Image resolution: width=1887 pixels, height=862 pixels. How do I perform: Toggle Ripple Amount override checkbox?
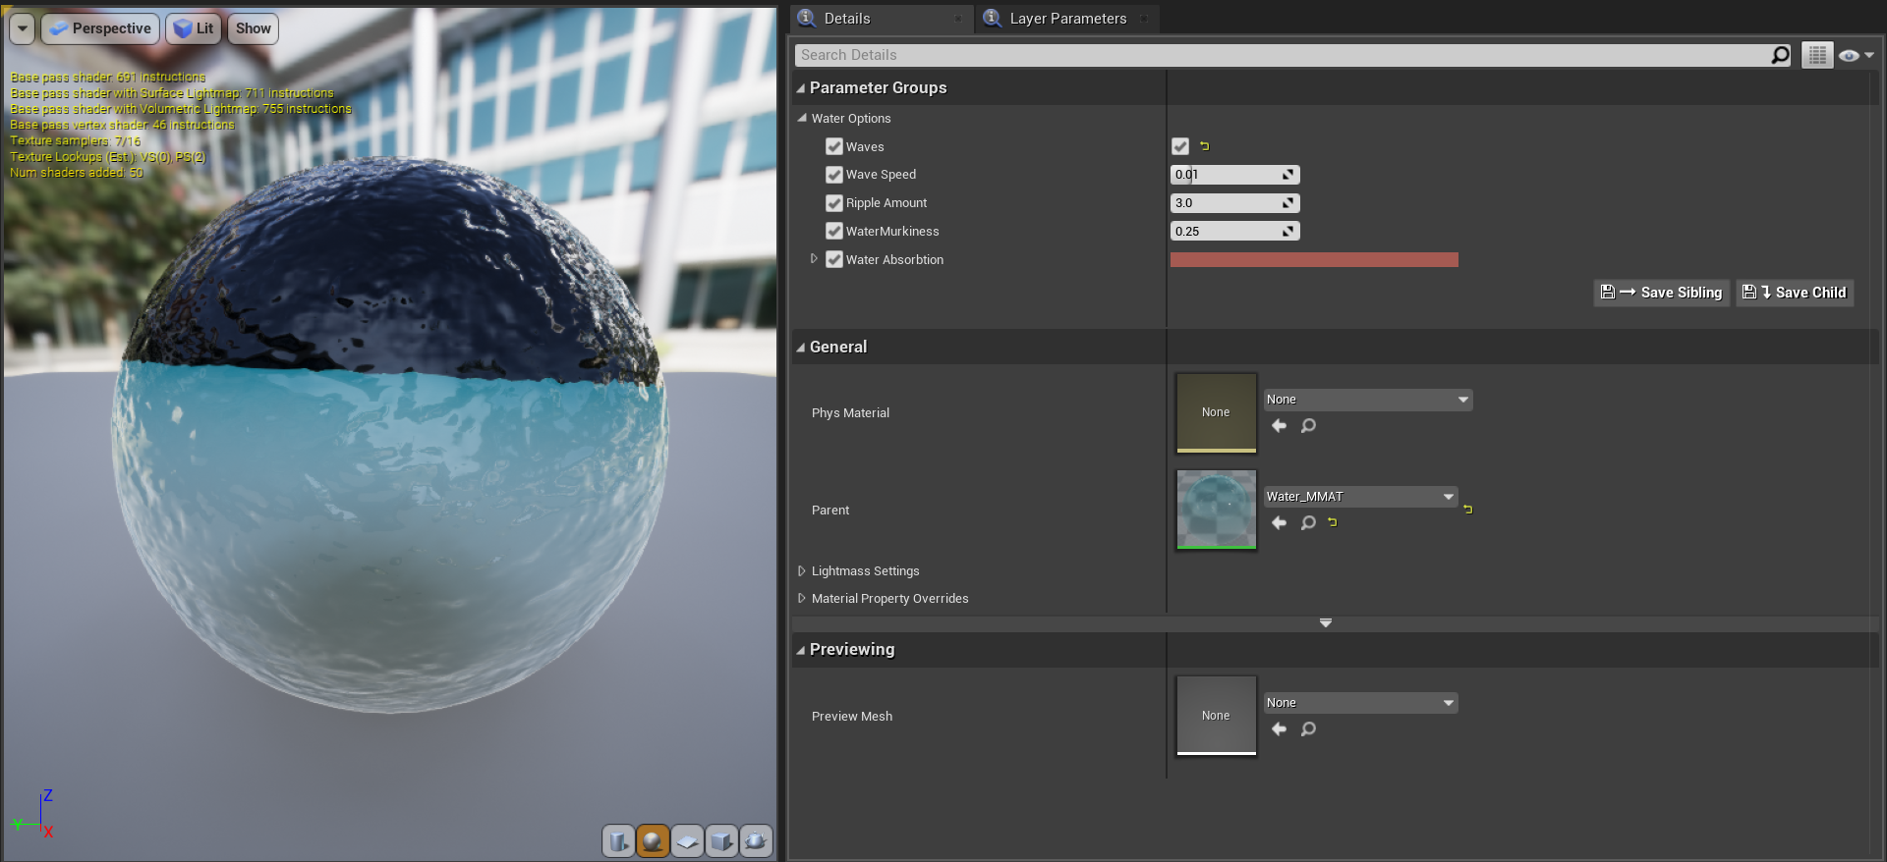pyautogui.click(x=834, y=203)
